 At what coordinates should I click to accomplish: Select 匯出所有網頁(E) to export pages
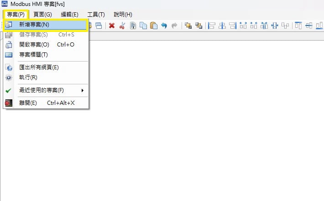coord(39,67)
